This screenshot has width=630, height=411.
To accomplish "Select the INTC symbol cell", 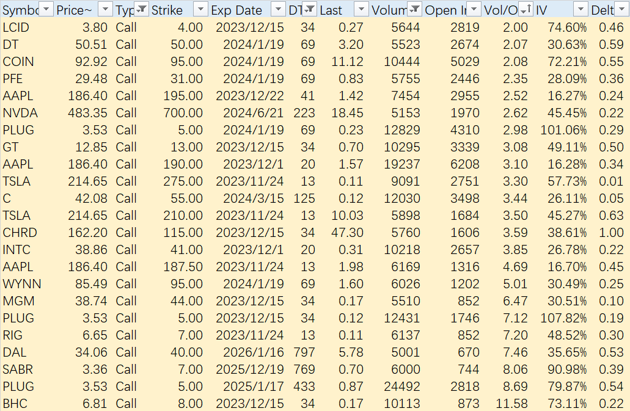I will 16,250.
